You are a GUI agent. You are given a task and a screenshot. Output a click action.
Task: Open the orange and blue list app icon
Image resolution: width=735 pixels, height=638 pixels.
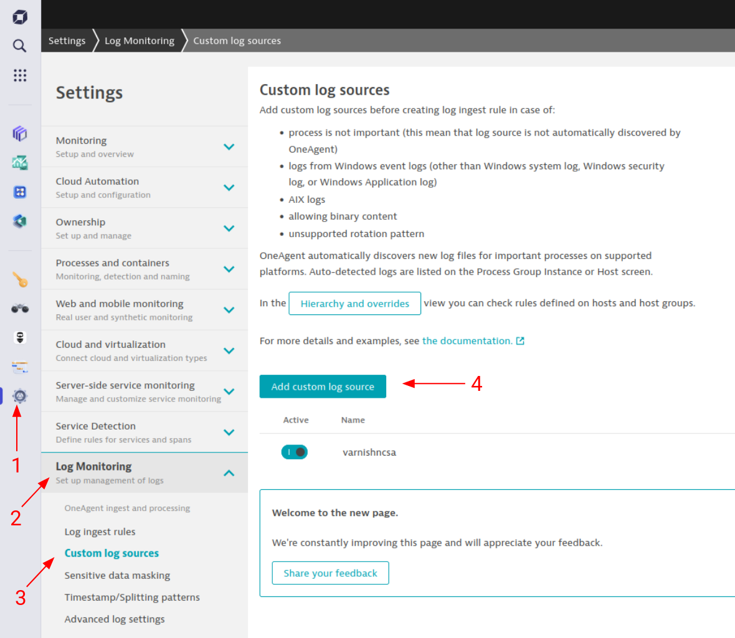tap(20, 367)
